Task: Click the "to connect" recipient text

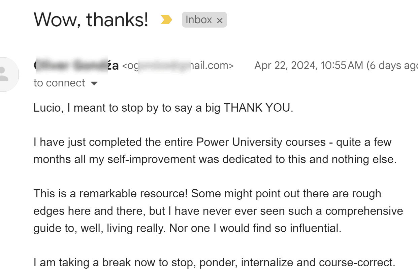Action: pyautogui.click(x=59, y=83)
